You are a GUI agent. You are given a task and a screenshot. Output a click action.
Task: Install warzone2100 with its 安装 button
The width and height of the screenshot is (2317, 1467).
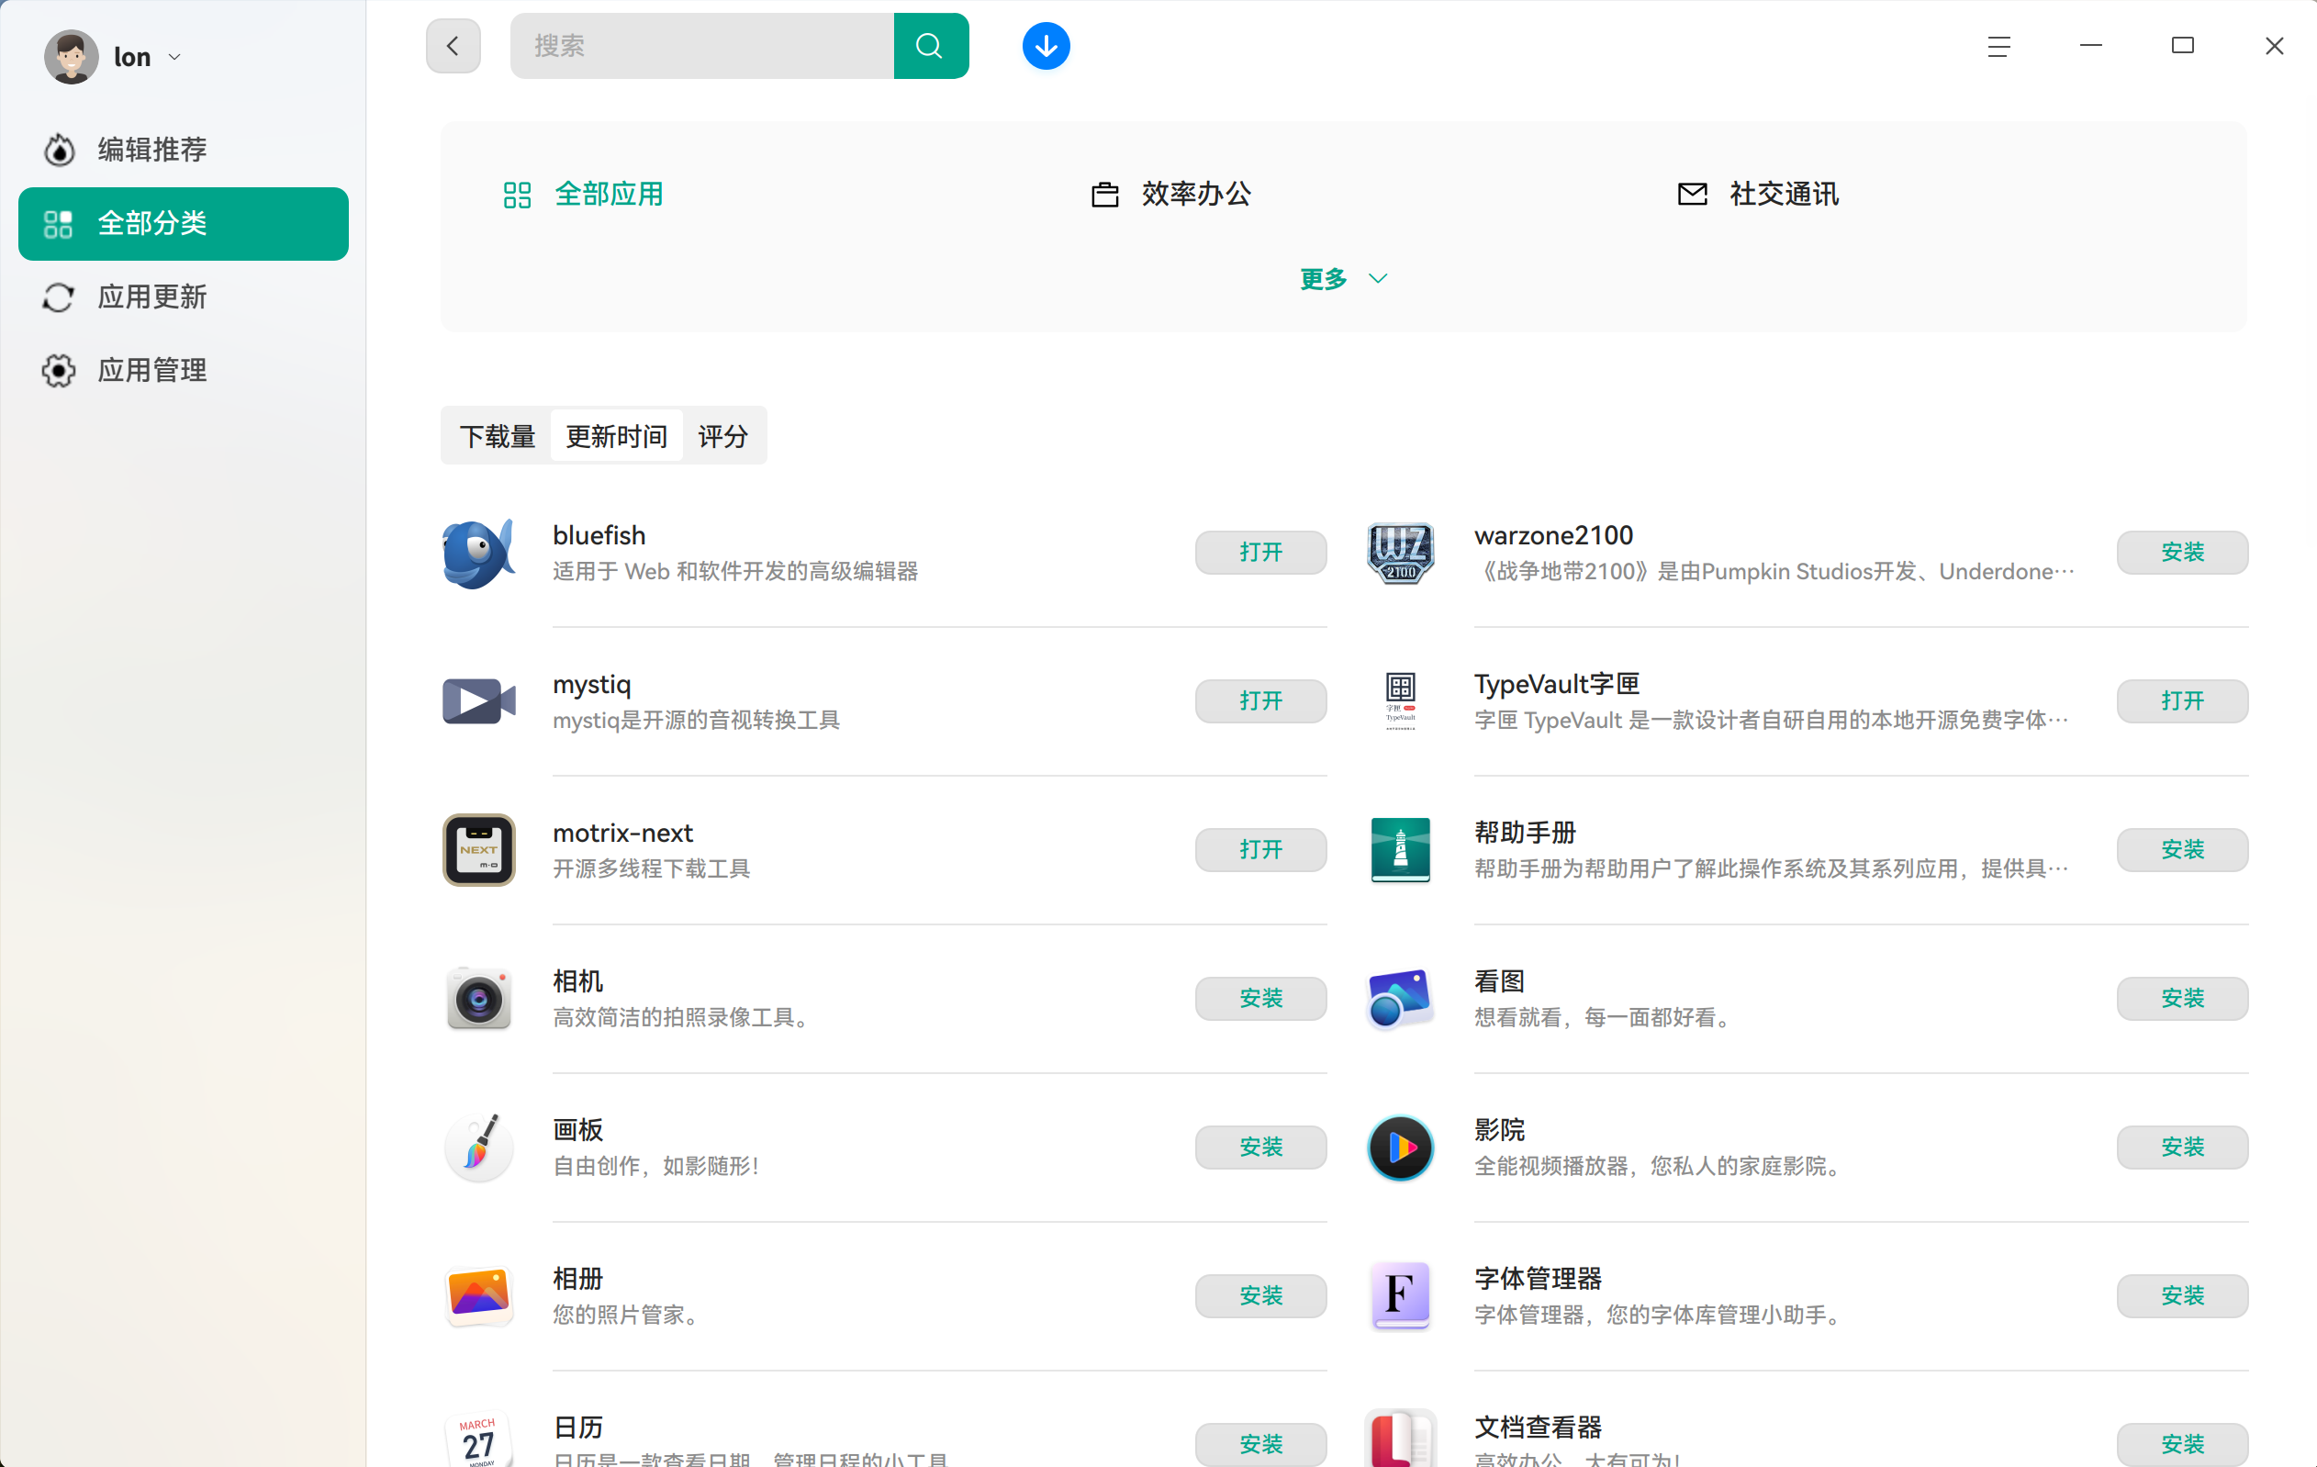[2181, 552]
